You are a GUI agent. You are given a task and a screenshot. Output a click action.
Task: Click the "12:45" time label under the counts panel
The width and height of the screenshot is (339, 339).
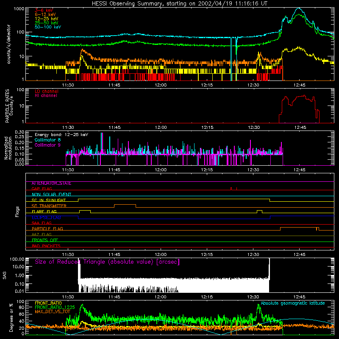tap(300, 85)
